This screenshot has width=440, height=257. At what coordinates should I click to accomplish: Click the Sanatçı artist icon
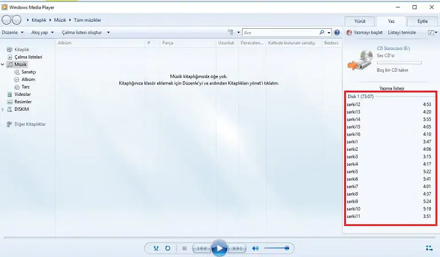point(17,72)
